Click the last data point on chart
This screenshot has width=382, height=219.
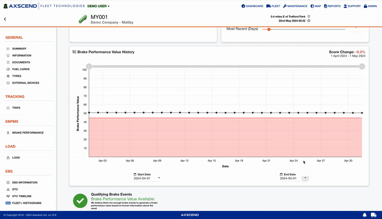(362, 113)
